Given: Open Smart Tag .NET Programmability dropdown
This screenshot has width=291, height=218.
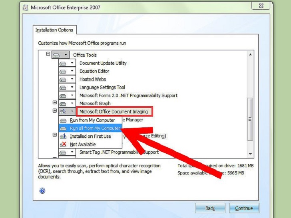Looking at the screenshot, I should coord(67,153).
